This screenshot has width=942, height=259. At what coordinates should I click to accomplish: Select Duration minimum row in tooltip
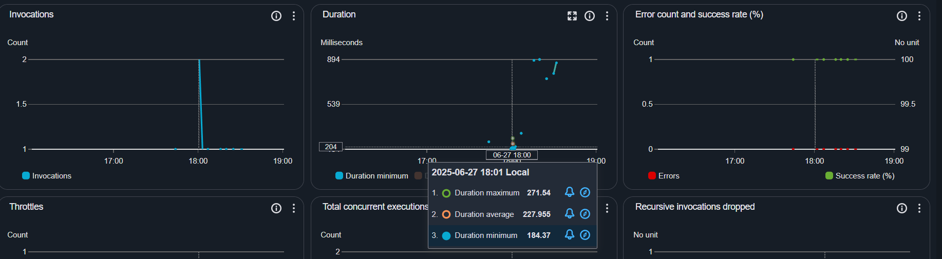[x=513, y=235]
